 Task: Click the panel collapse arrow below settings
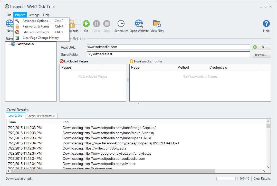(139, 104)
